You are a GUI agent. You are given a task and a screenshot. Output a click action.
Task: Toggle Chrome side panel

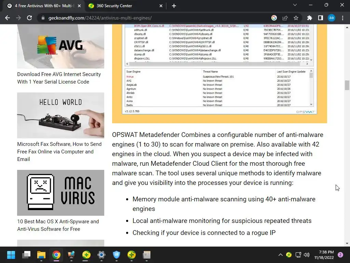321,18
